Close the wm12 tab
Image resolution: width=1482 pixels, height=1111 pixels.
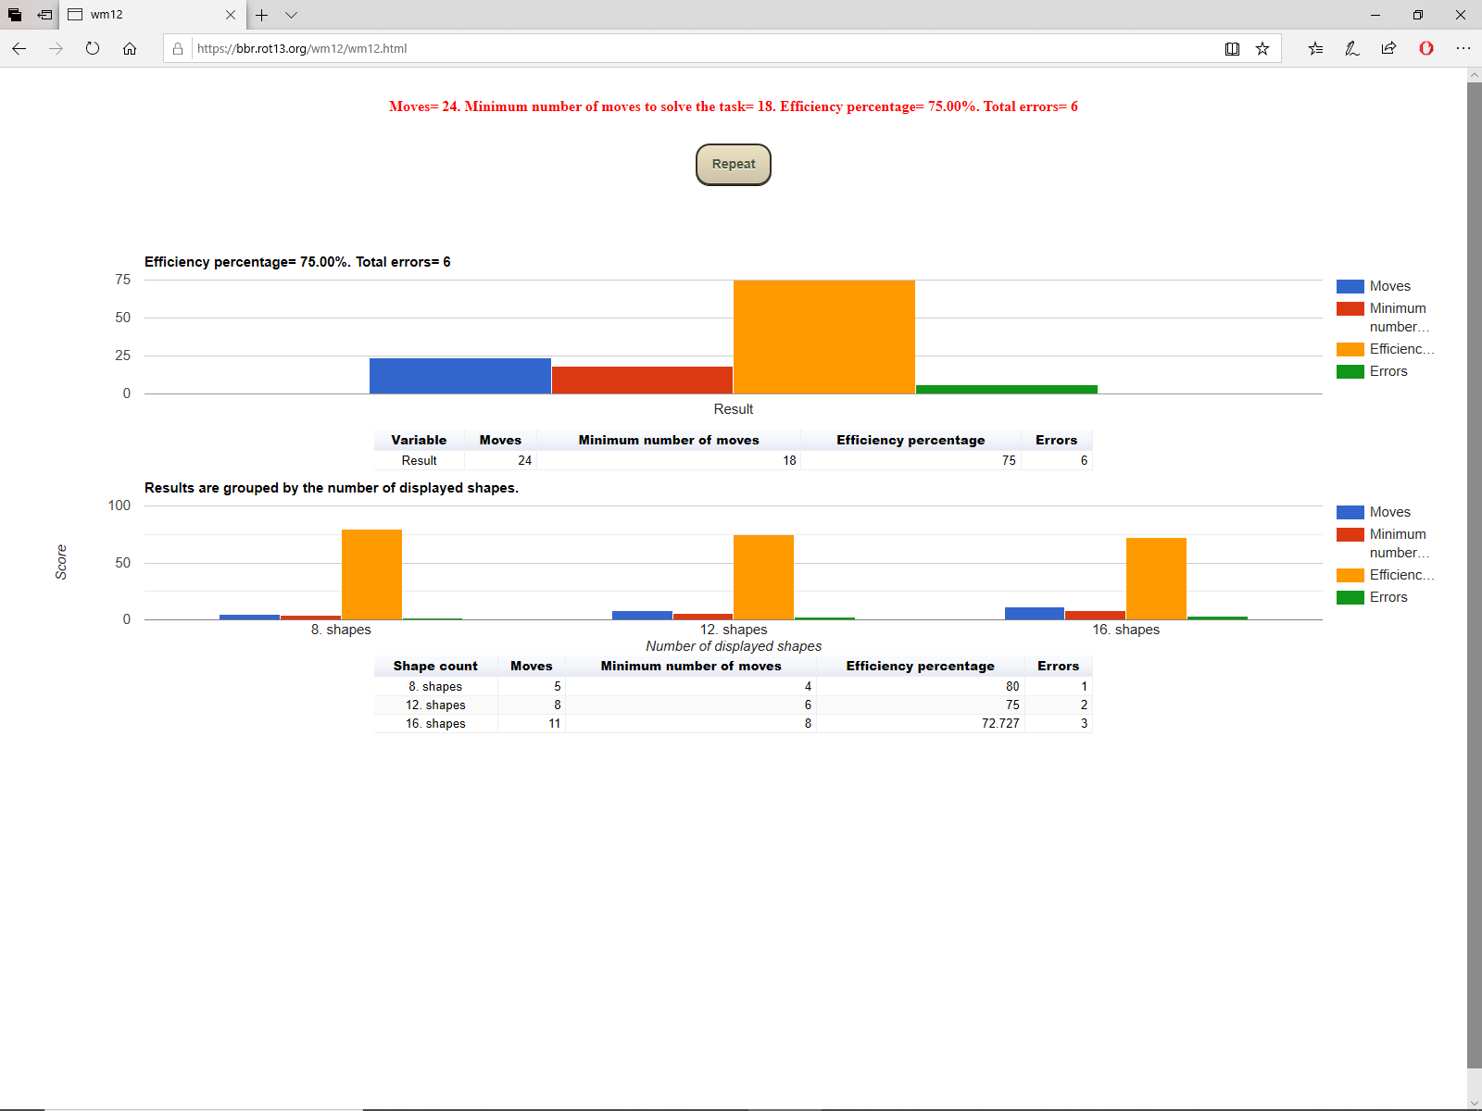pos(231,15)
